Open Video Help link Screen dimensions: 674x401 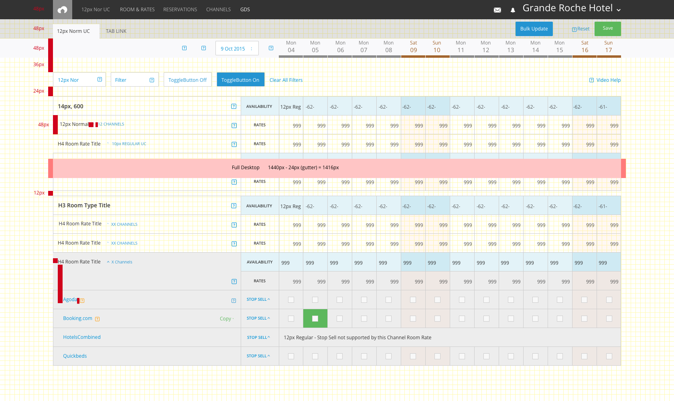[605, 80]
